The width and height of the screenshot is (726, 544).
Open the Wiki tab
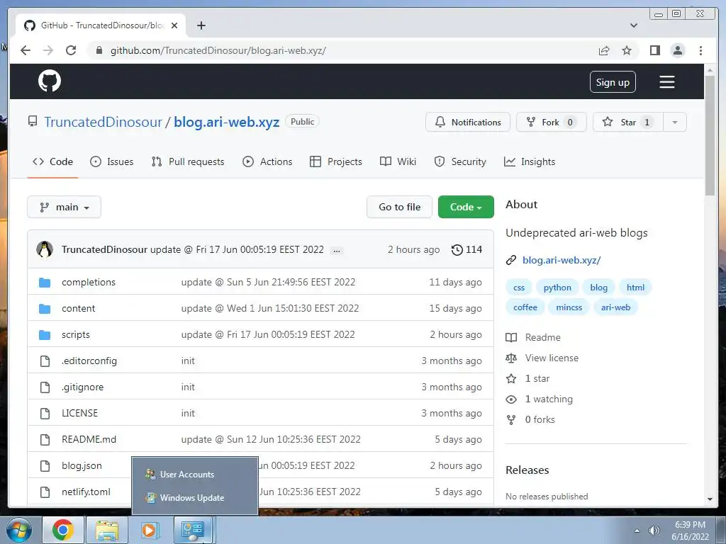pos(398,162)
